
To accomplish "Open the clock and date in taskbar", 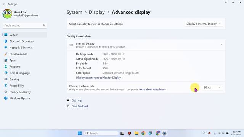I will click(x=236, y=133).
